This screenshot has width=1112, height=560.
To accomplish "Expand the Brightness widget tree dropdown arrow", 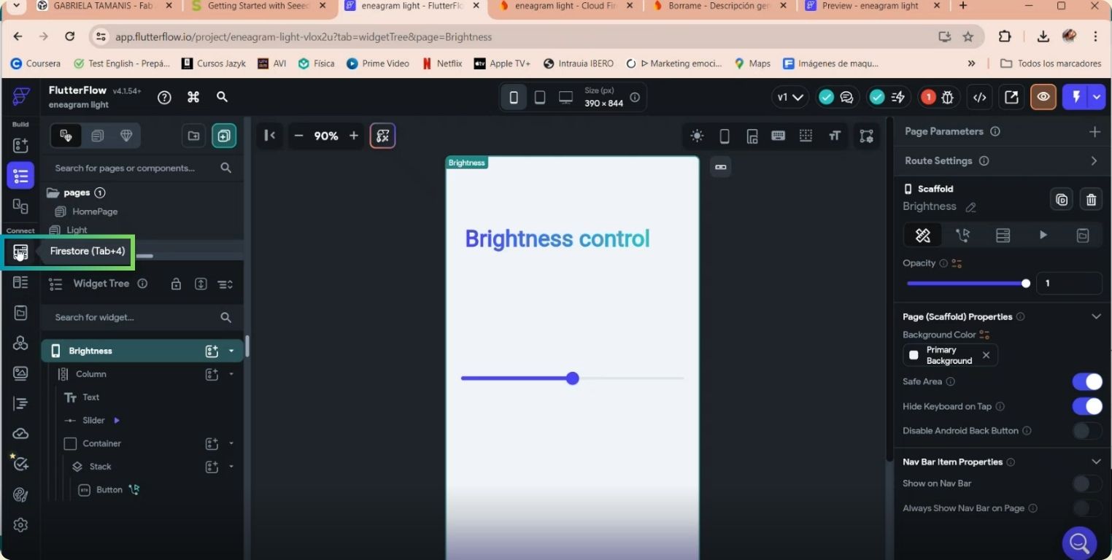I will tap(231, 351).
